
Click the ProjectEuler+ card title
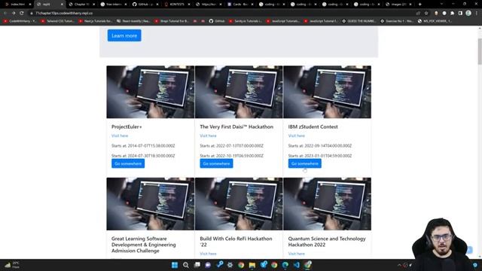point(127,126)
